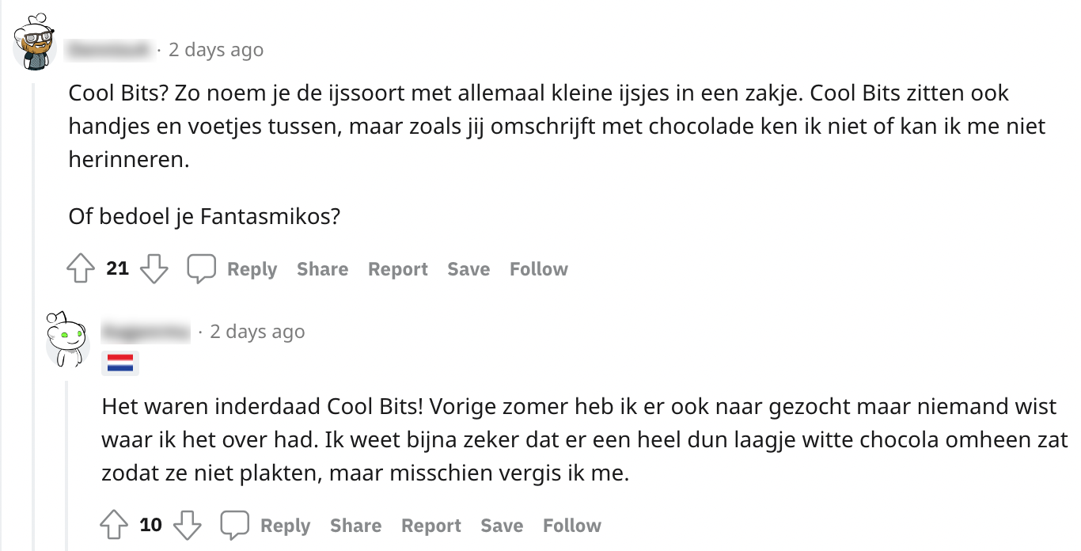Screen dimensions: 1081x551
Task: Share the nested Cool Bits reply
Action: [x=355, y=526]
